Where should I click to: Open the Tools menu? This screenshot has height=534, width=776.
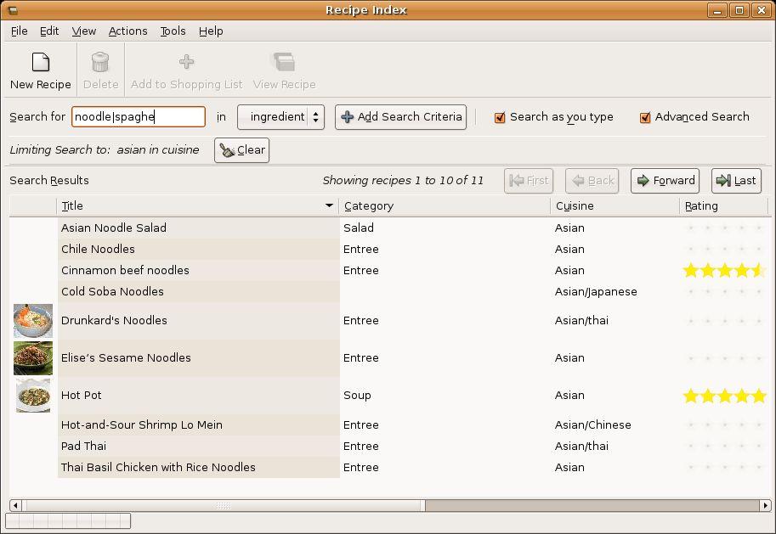pyautogui.click(x=173, y=31)
